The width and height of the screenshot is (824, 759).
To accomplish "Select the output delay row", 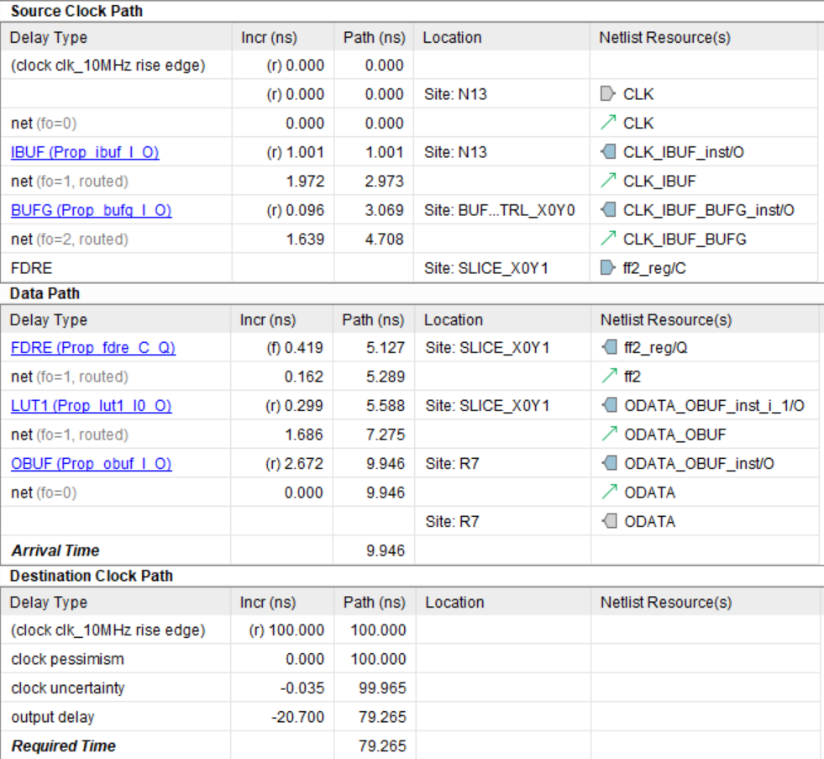I will [x=52, y=717].
